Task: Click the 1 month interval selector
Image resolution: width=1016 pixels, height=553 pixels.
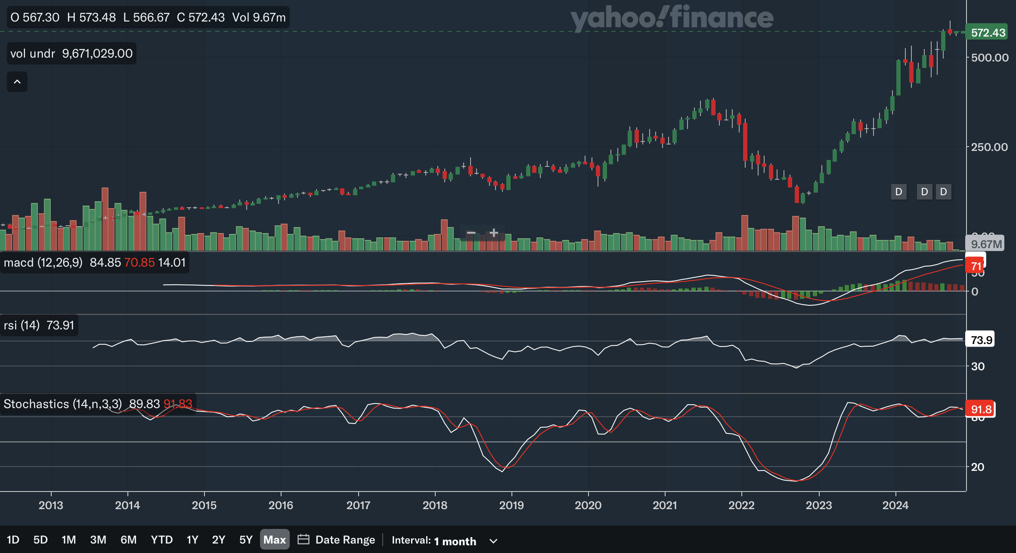Action: coord(455,541)
